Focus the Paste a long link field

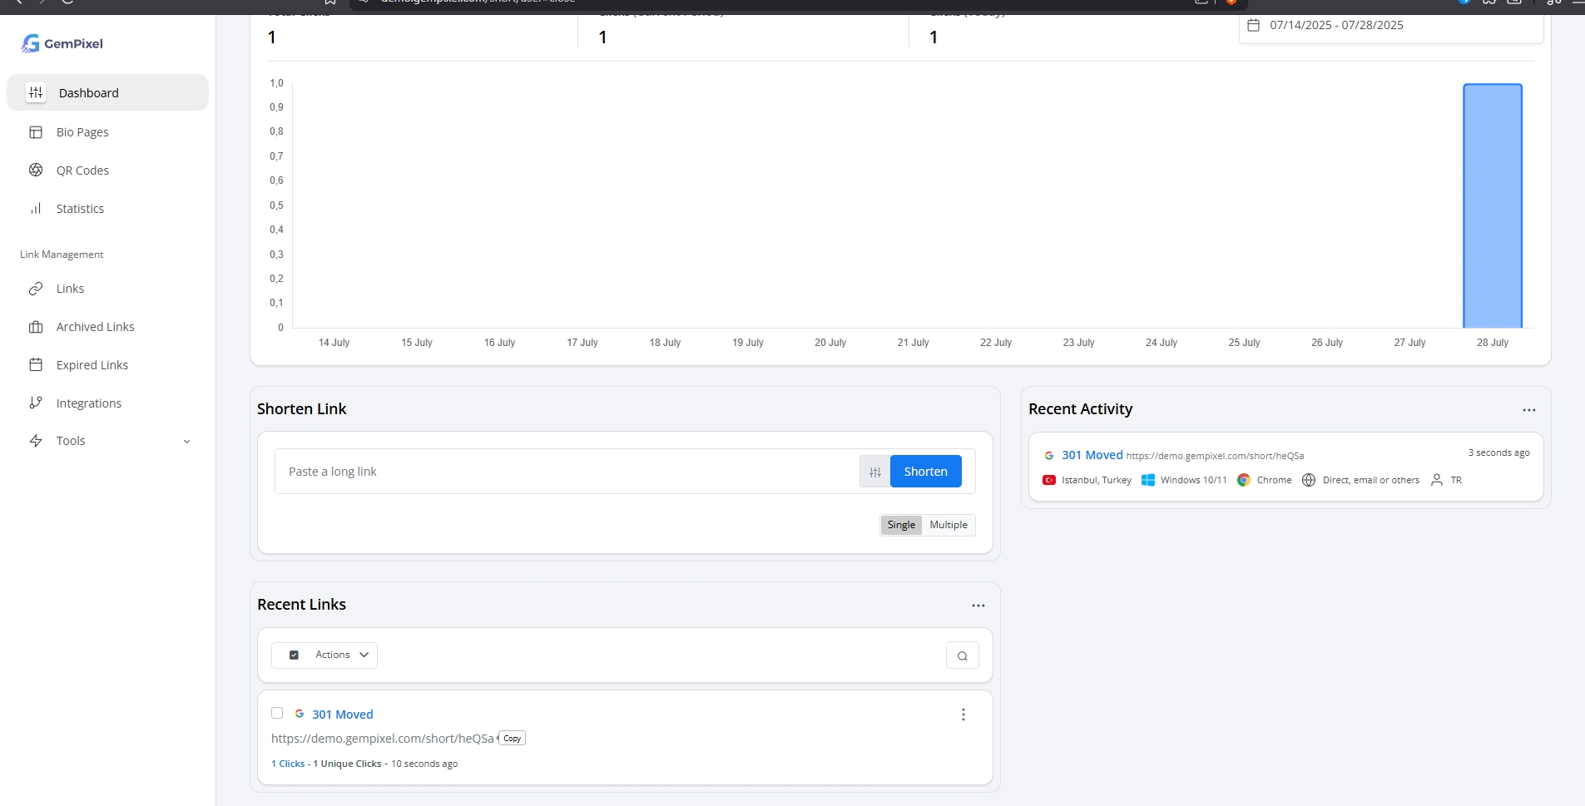(567, 472)
